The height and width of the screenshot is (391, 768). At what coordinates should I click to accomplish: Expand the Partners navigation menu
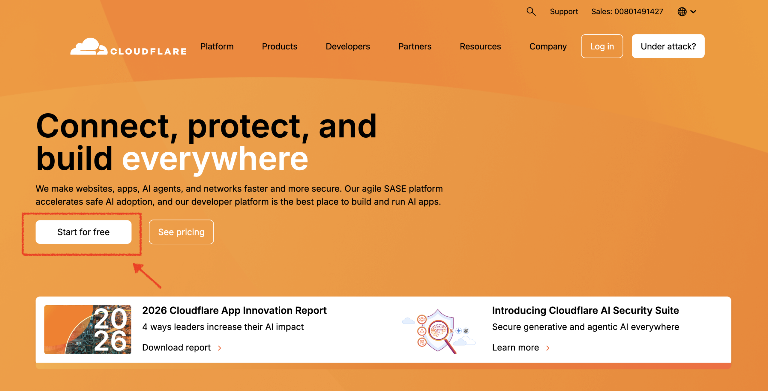(x=415, y=46)
